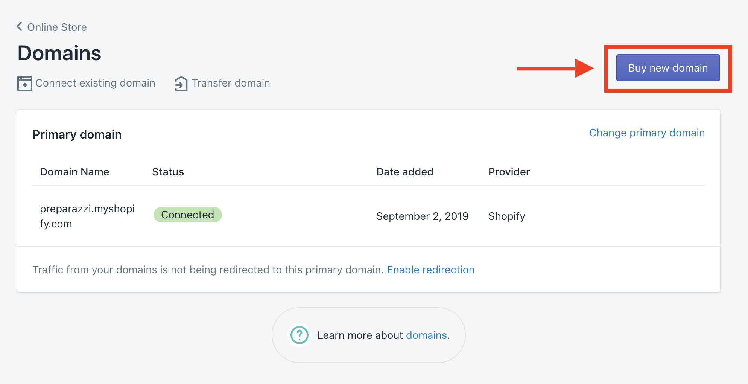The height and width of the screenshot is (384, 748).
Task: Select the Connect existing domain text
Action: coord(95,83)
